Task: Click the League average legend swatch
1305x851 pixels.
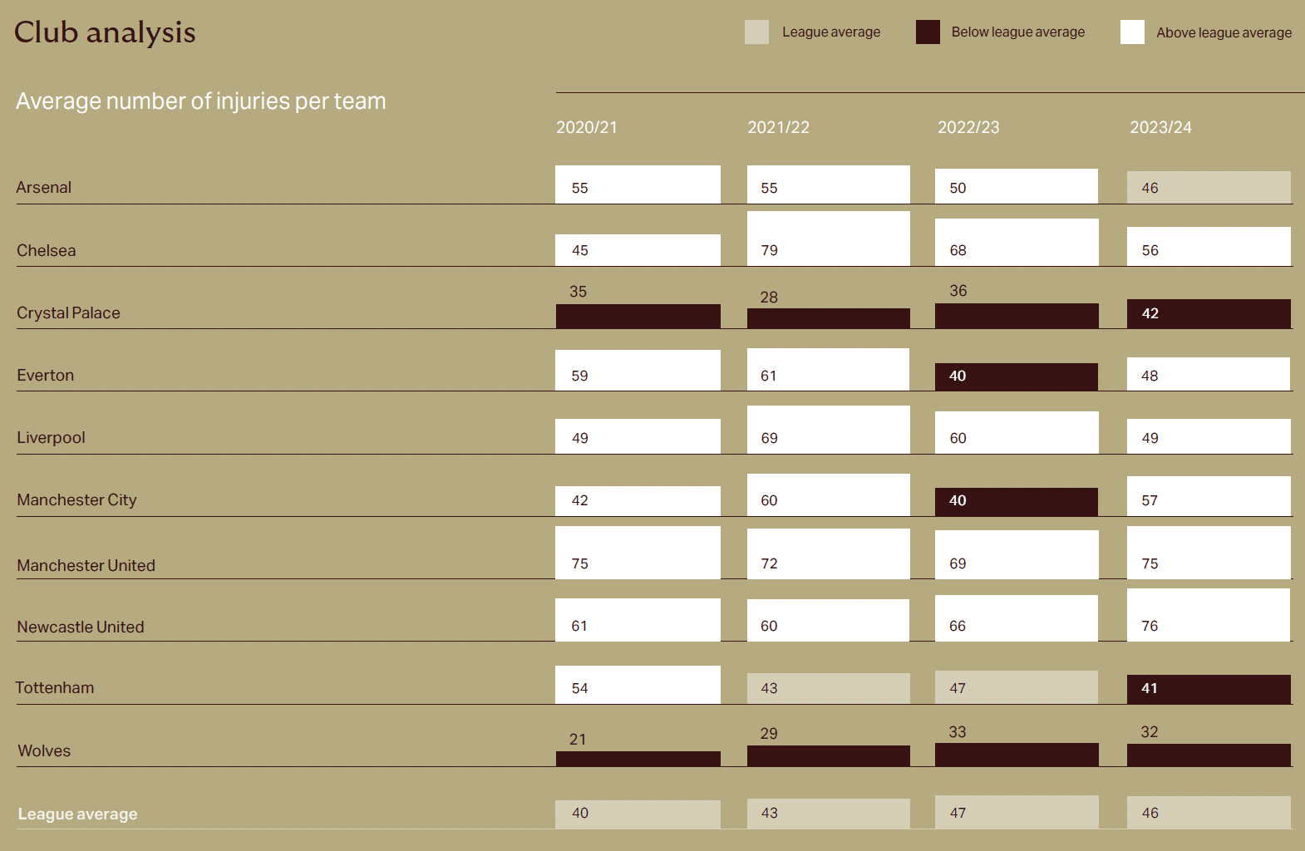Action: click(756, 32)
